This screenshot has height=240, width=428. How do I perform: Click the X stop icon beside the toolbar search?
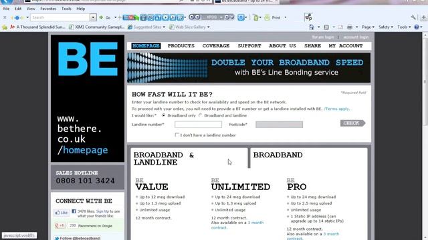pyautogui.click(x=5, y=17)
